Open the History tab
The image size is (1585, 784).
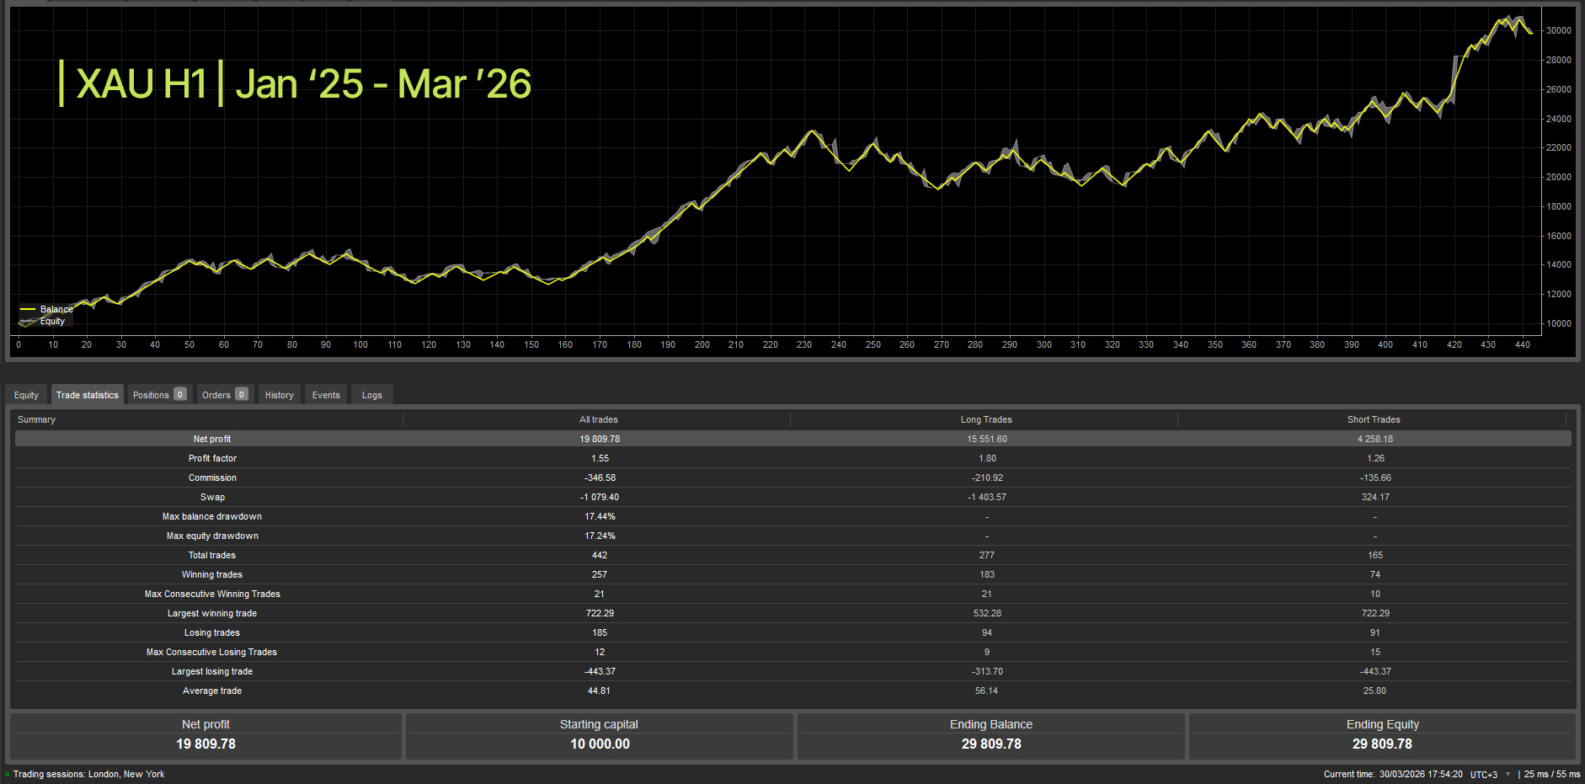point(279,394)
